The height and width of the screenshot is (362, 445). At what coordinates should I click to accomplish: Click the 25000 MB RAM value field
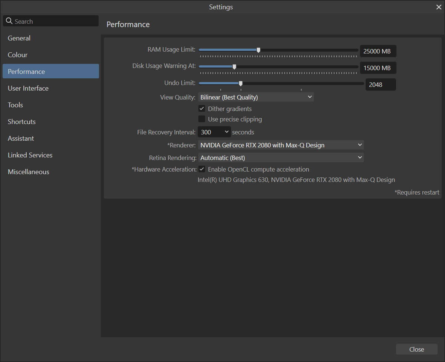click(378, 51)
